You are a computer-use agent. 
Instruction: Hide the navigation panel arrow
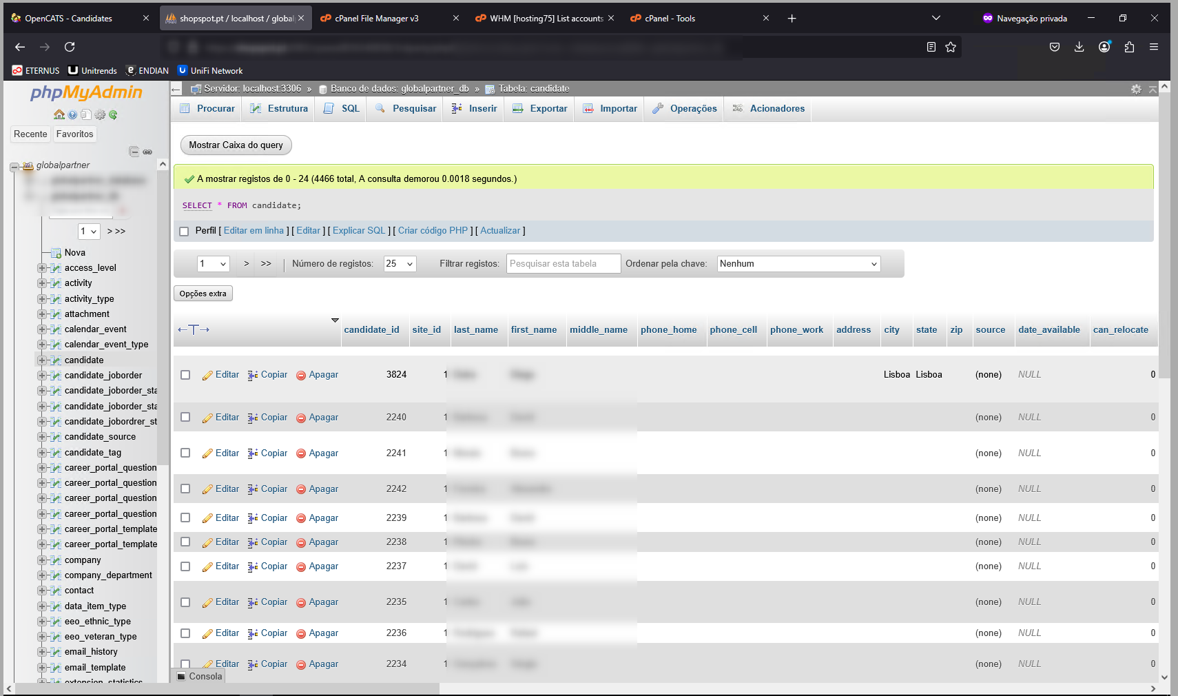[x=176, y=89]
